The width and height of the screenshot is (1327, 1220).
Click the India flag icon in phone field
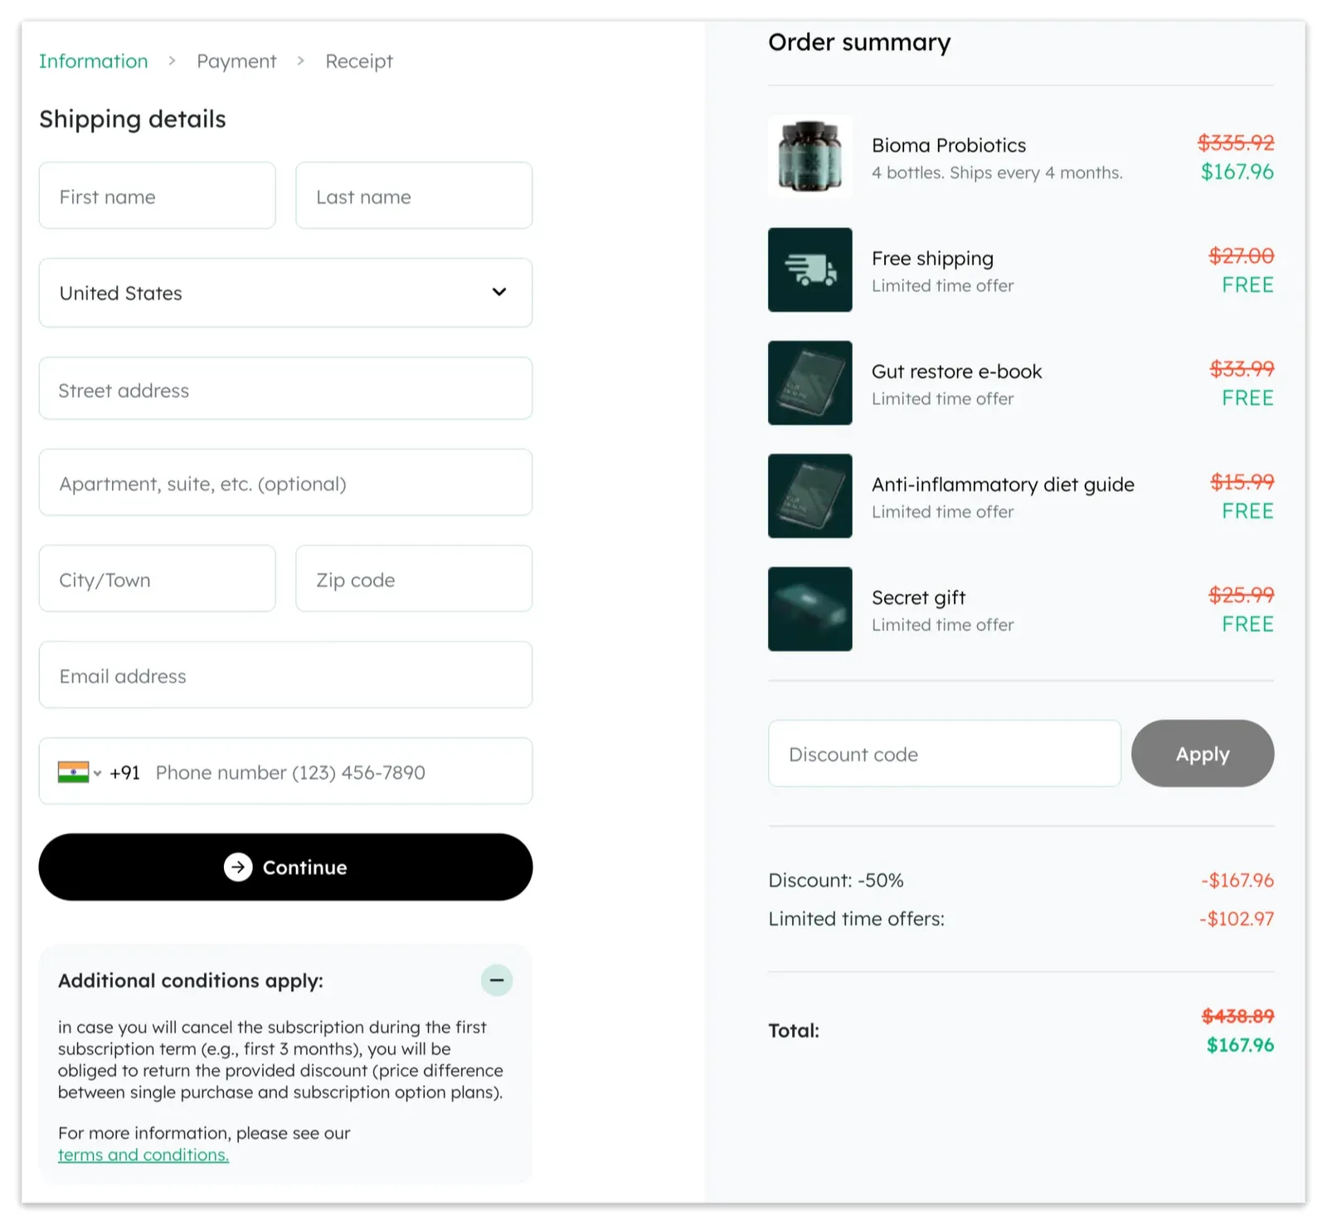click(74, 771)
